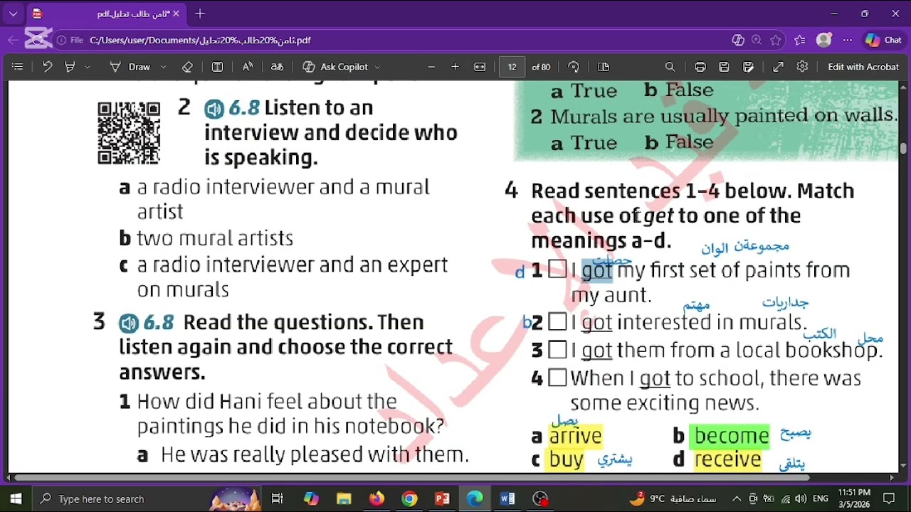The height and width of the screenshot is (512, 911).
Task: Open the Windows Start menu
Action: (16, 498)
